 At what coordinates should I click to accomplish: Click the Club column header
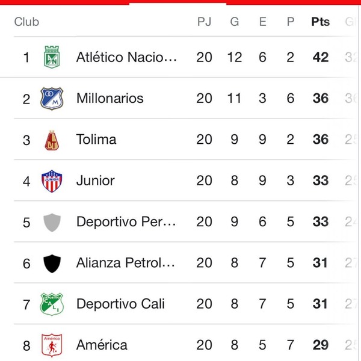26,22
